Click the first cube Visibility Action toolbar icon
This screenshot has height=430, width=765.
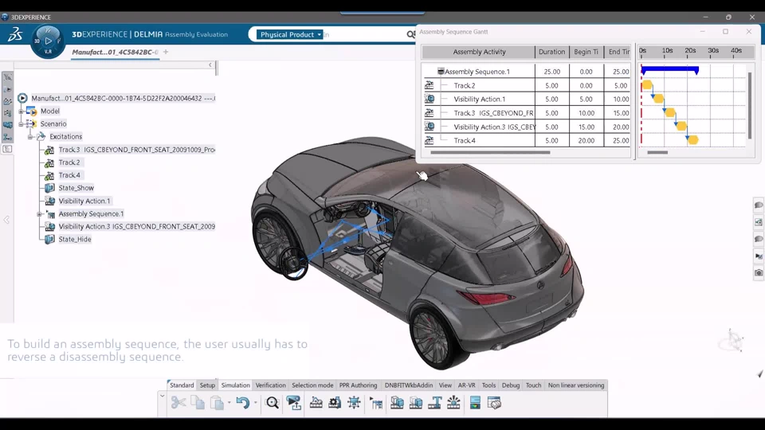tap(397, 403)
